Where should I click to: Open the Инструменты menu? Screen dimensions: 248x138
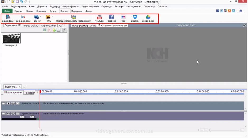click(134, 7)
